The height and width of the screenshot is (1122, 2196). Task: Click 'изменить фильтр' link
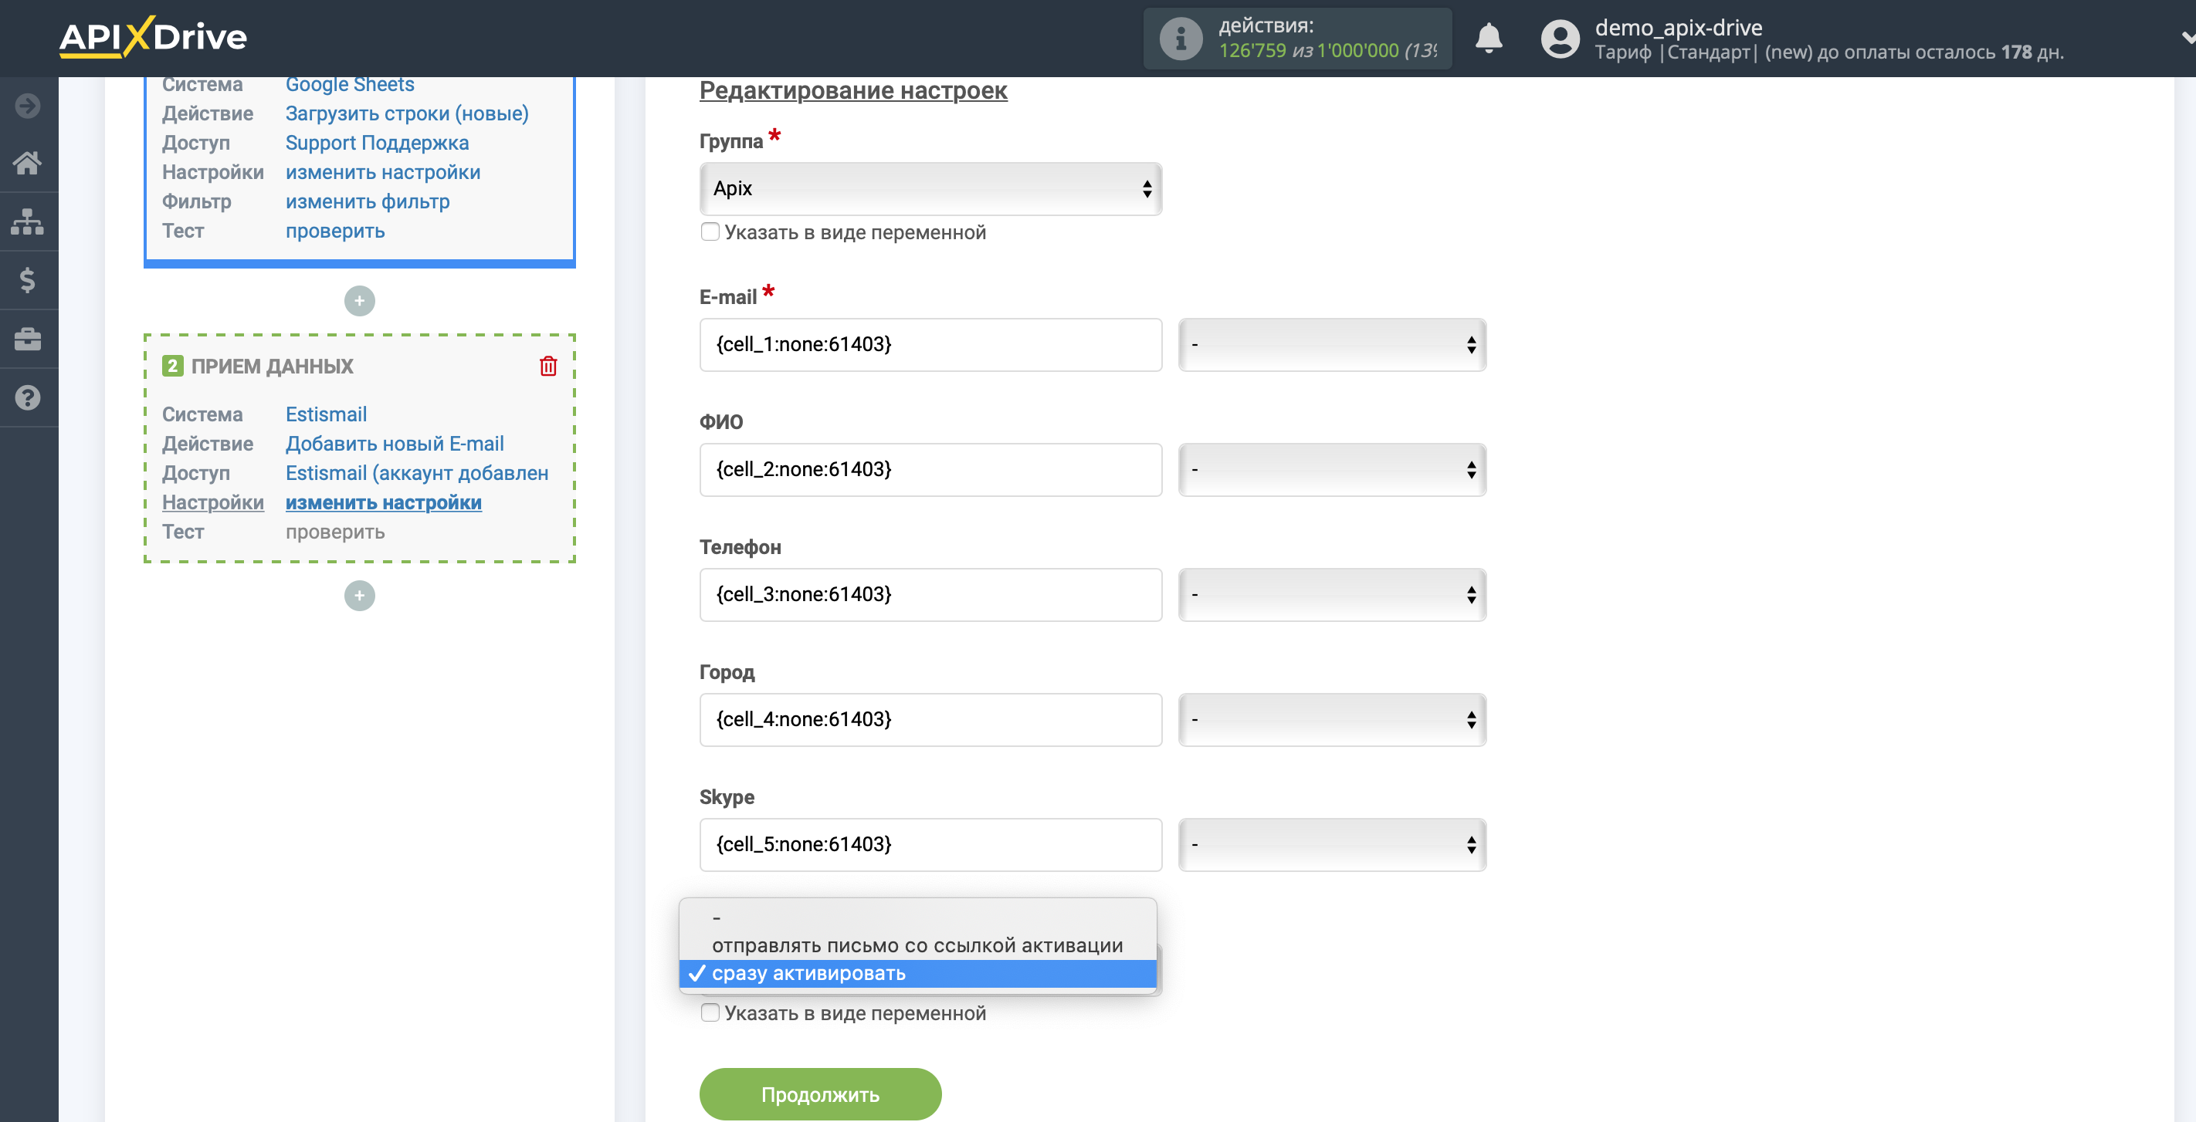click(x=368, y=202)
